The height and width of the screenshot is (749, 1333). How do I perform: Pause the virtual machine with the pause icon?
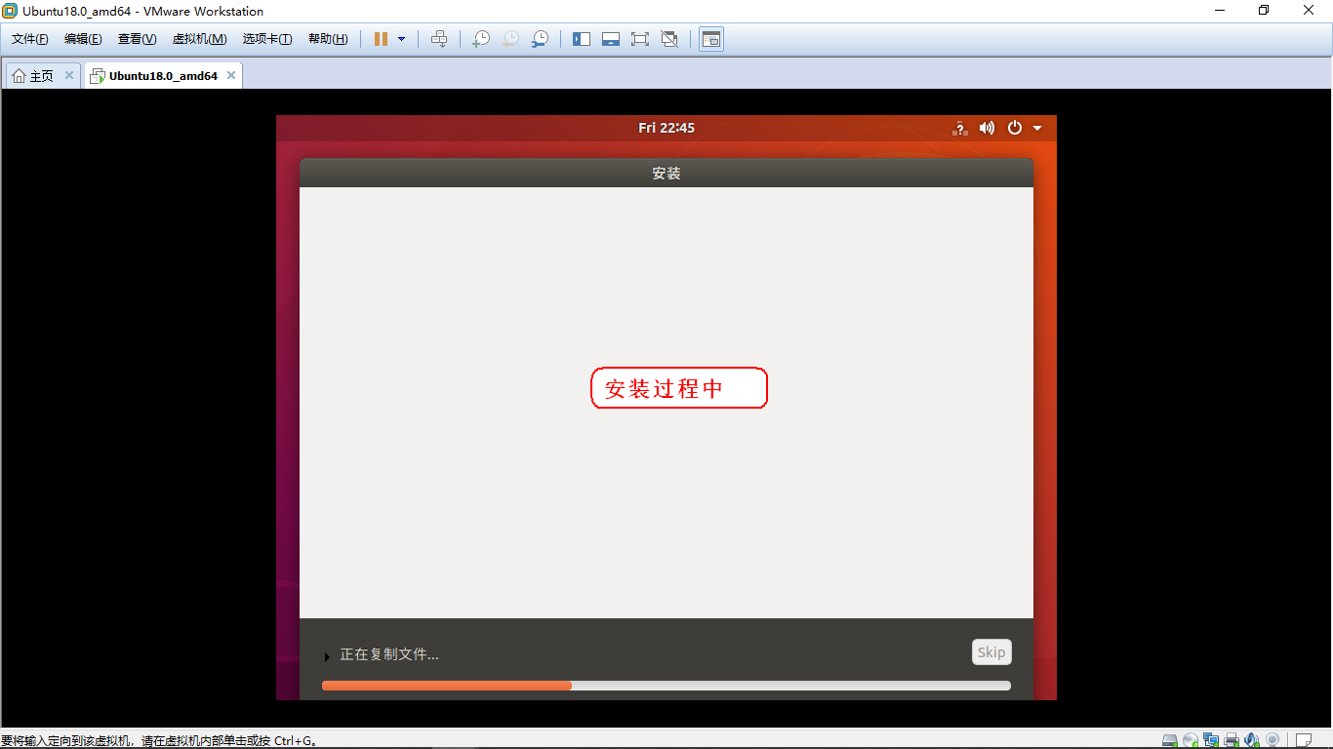coord(381,39)
